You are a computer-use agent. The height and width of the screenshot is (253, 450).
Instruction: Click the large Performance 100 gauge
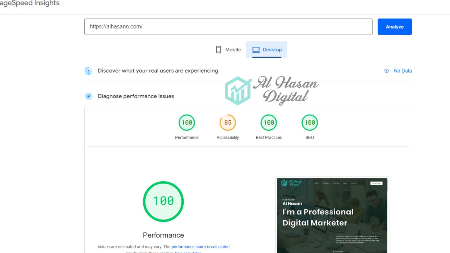point(163,202)
